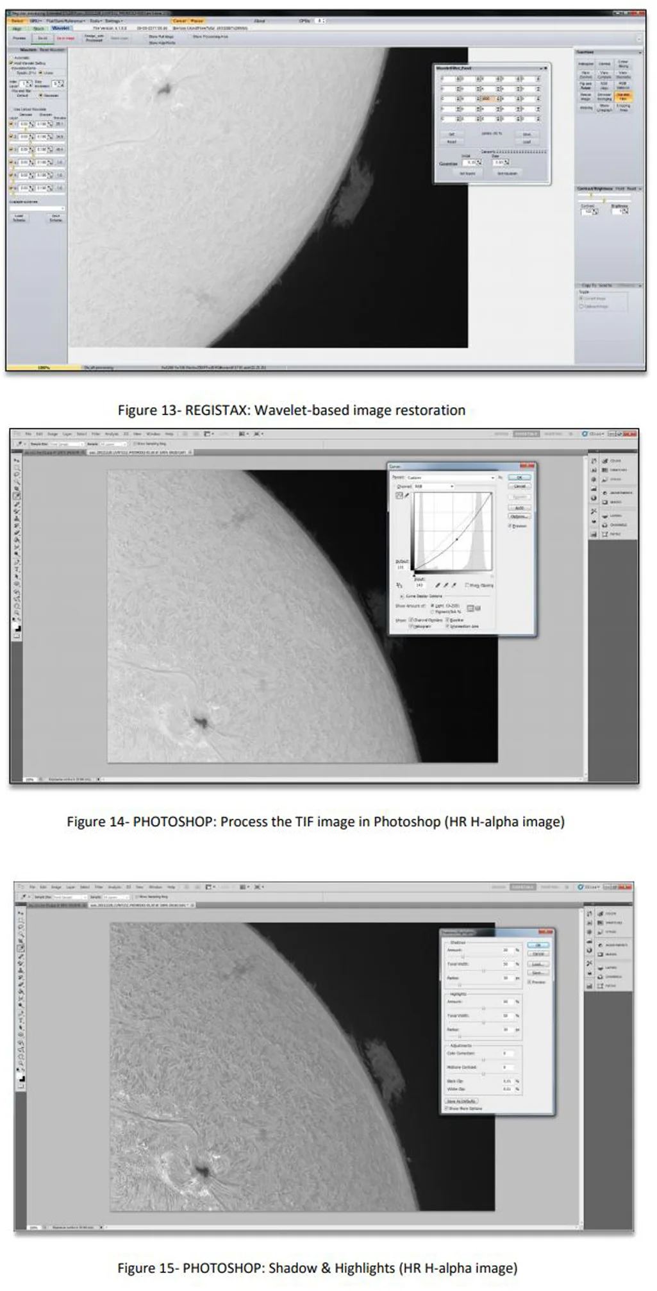
Task: Click Do All button in Registax
Action: click(42, 38)
